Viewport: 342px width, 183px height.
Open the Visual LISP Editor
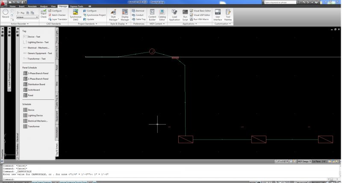tap(200, 15)
